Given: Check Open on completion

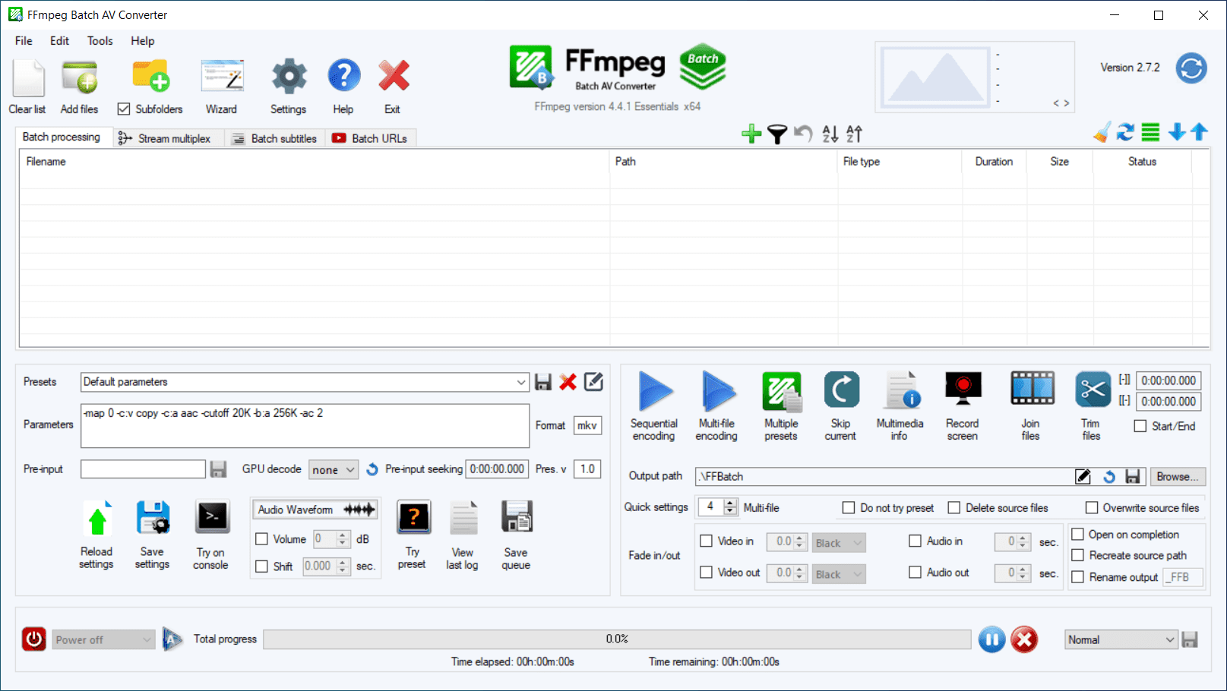Looking at the screenshot, I should point(1077,535).
